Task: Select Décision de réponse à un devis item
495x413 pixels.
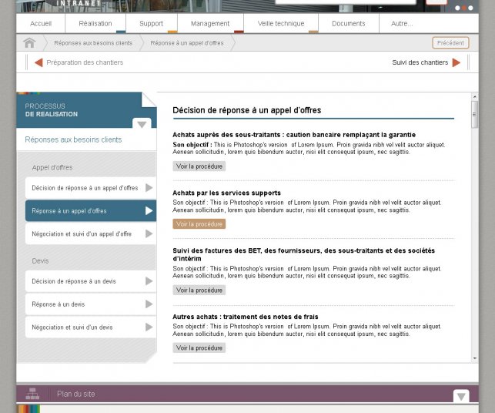Action: 91,281
